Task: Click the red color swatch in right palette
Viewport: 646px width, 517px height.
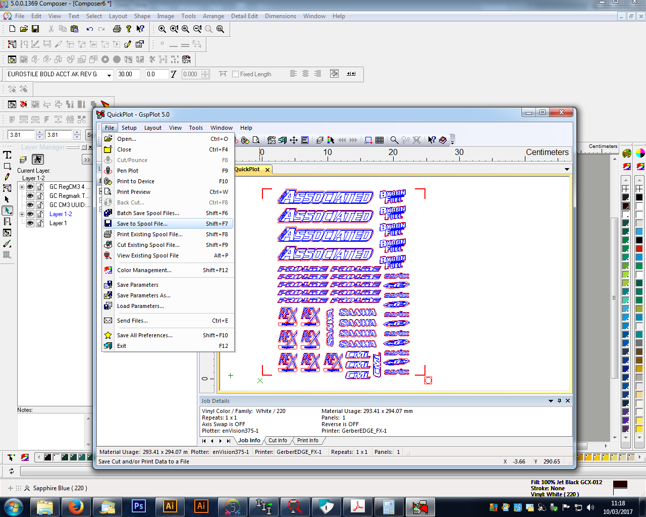Action: coord(639,248)
